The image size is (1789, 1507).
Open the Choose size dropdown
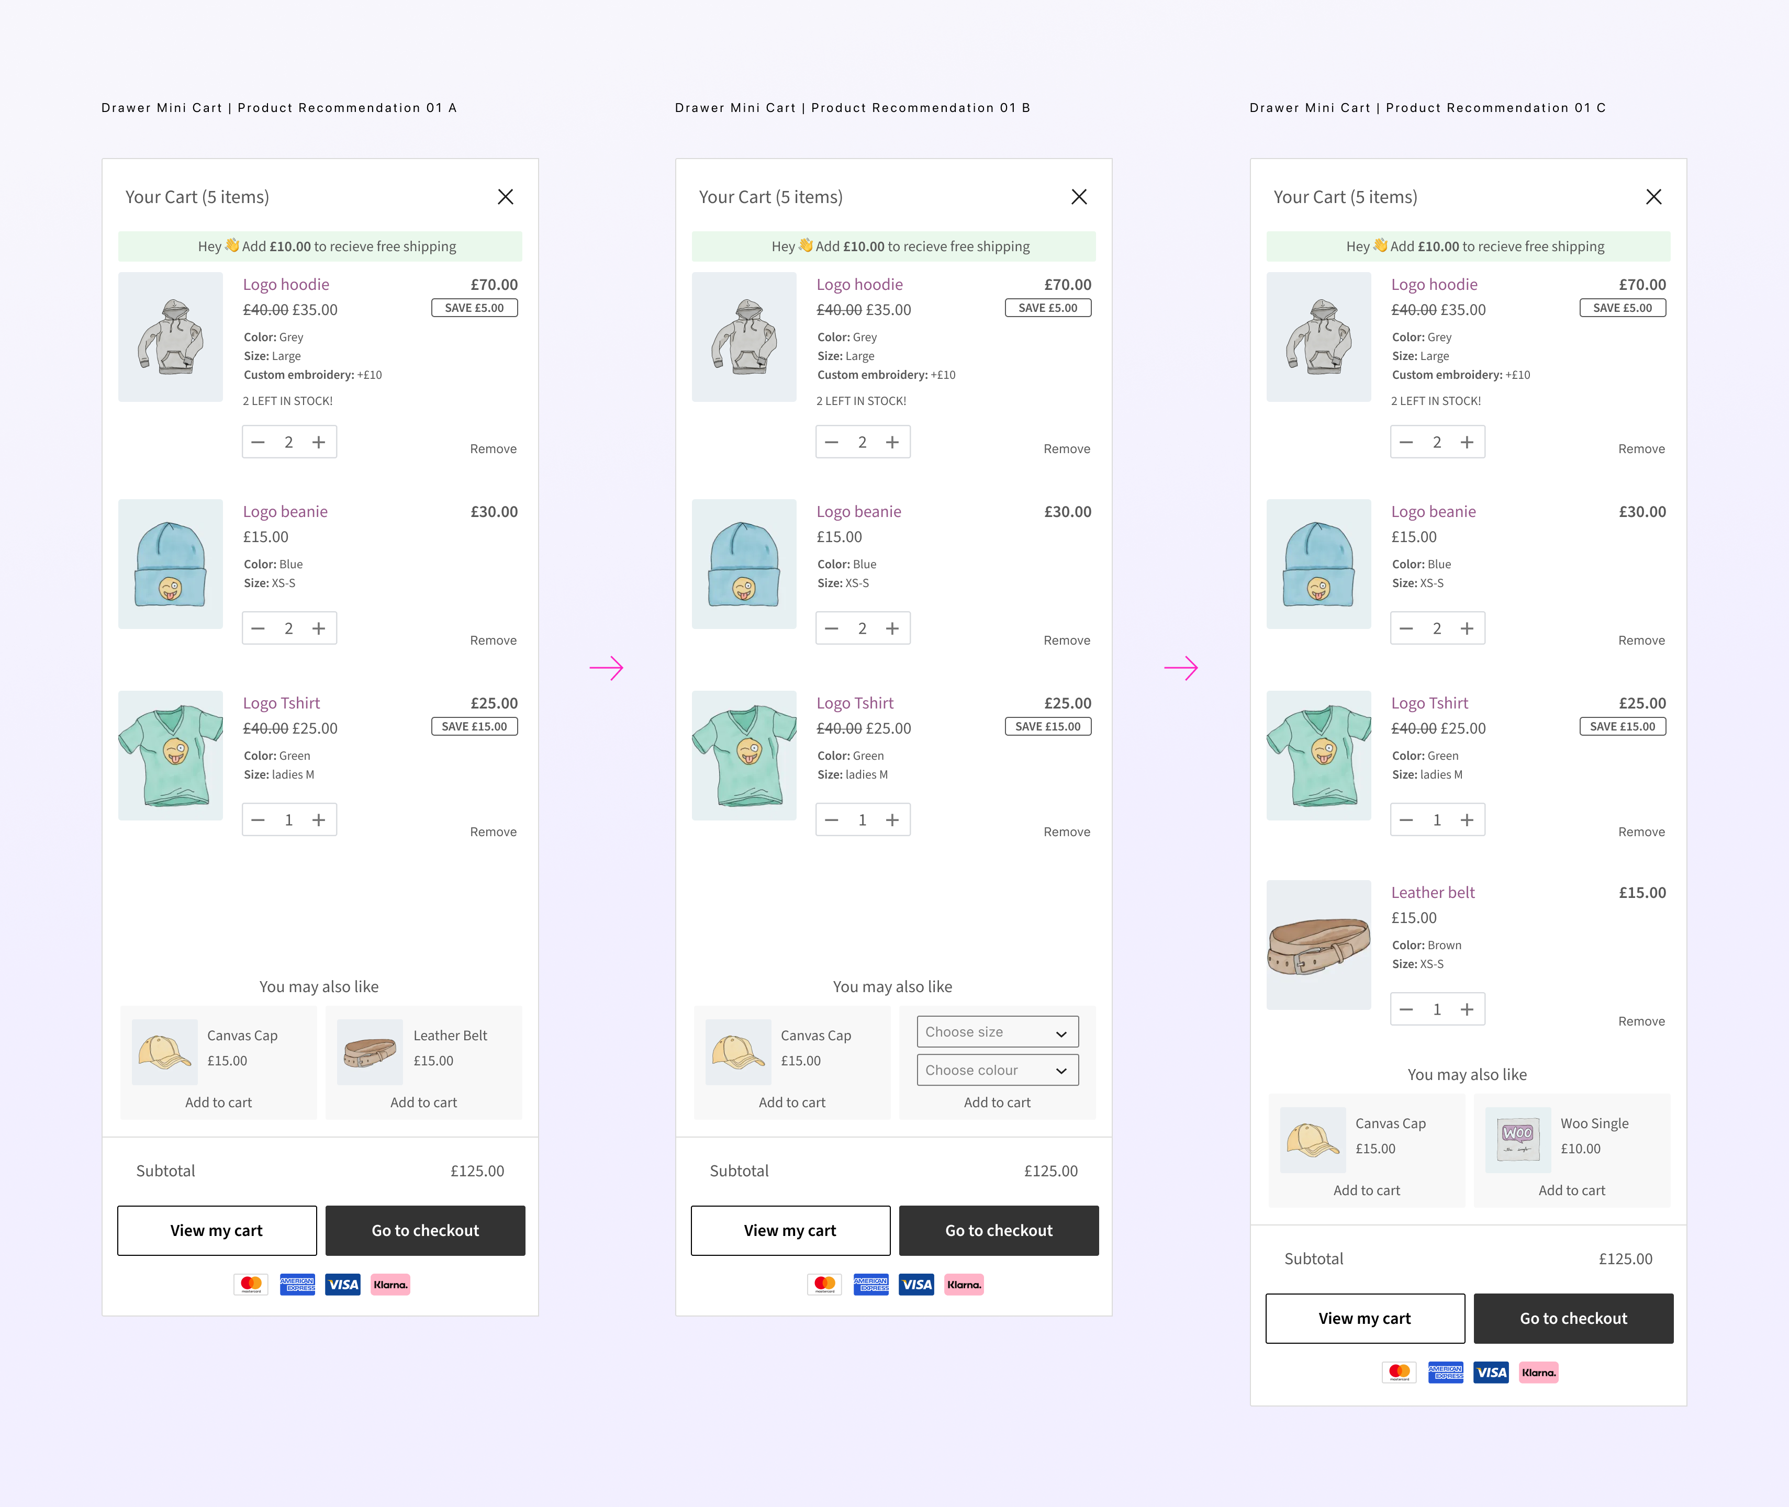point(997,1031)
